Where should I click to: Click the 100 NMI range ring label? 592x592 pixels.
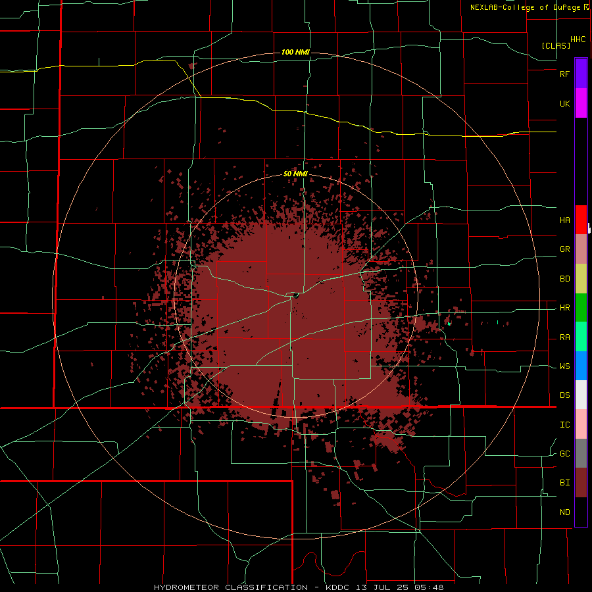pyautogui.click(x=295, y=52)
